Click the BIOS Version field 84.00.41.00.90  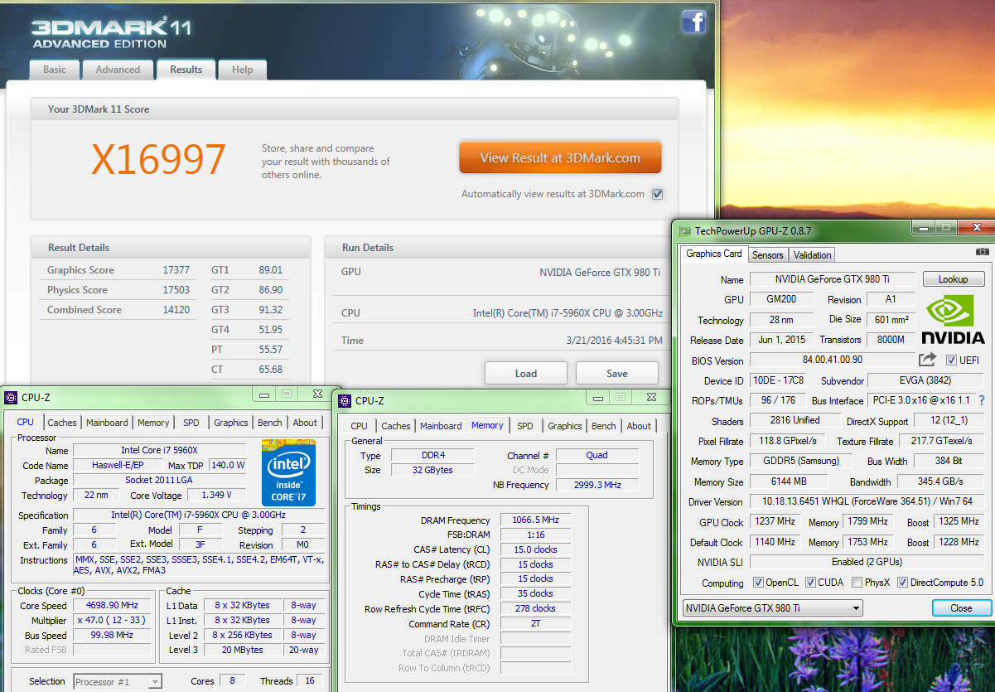[833, 361]
